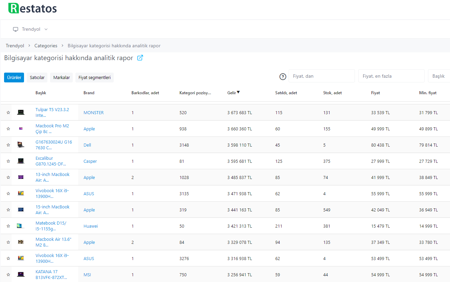450x282 pixels.
Task: Open thumbnail of Excalibur G870
Action: click(21, 161)
